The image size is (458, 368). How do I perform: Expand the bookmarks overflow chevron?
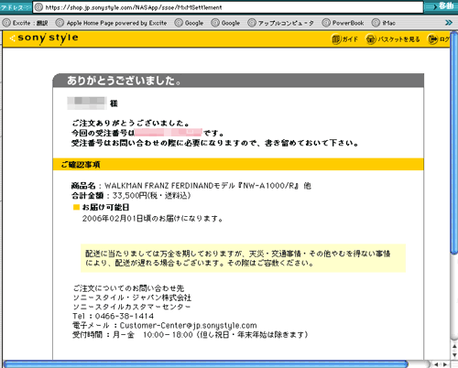pyautogui.click(x=449, y=23)
